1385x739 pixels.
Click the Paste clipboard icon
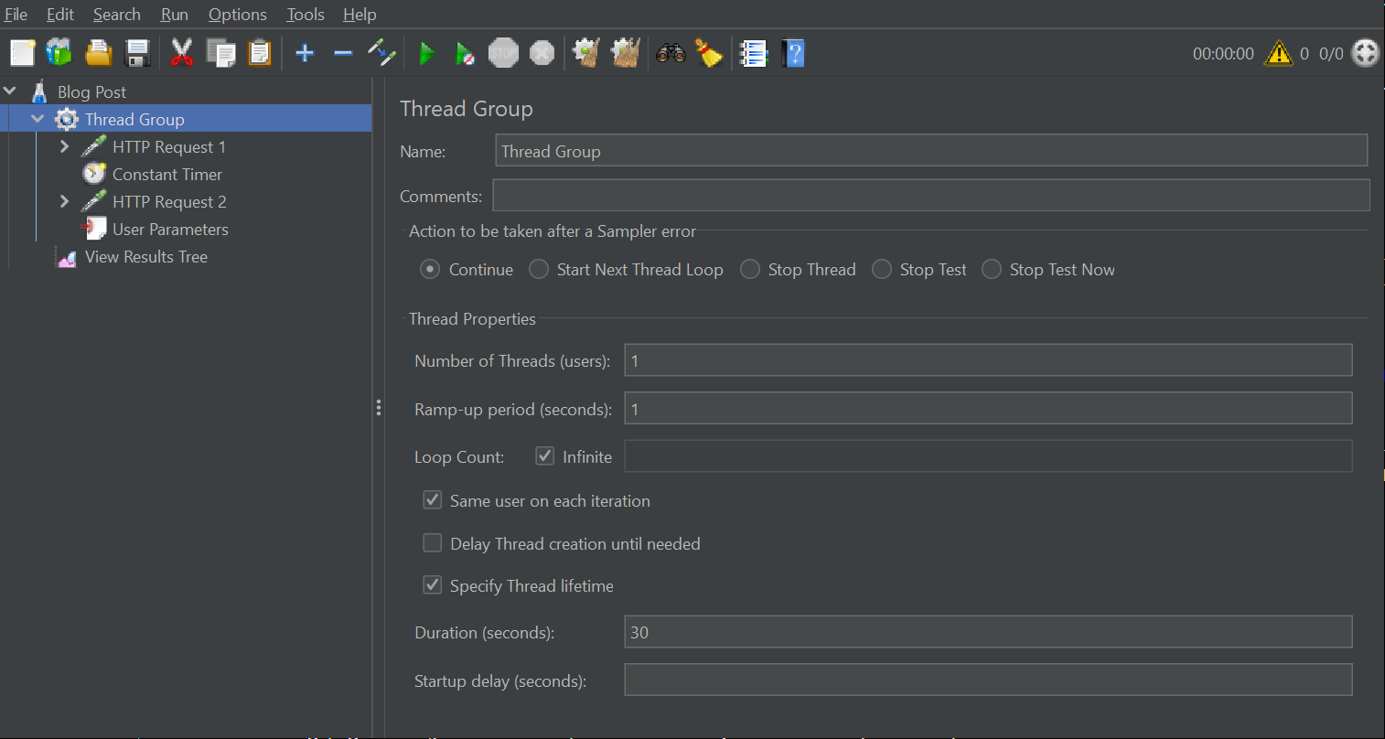tap(260, 53)
